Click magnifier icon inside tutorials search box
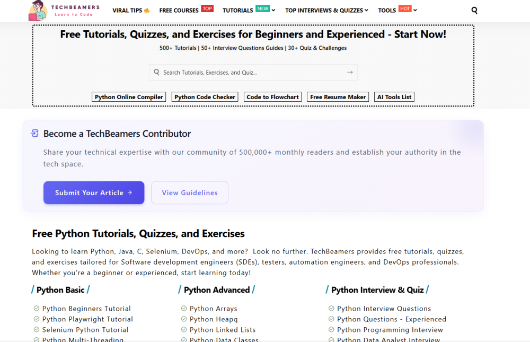This screenshot has height=342, width=530. [x=156, y=72]
